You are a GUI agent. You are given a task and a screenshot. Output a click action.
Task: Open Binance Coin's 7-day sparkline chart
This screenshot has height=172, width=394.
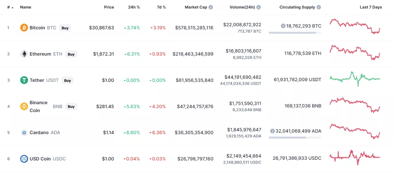355,105
